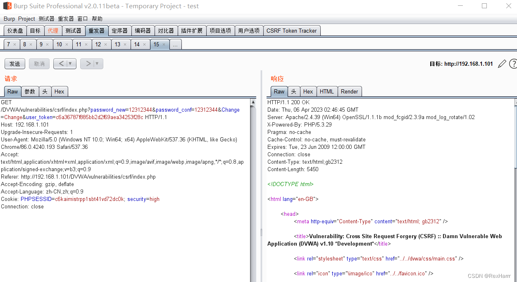Screen dimensions: 517x282
Task: Close repeater tab 15
Action: (164, 44)
